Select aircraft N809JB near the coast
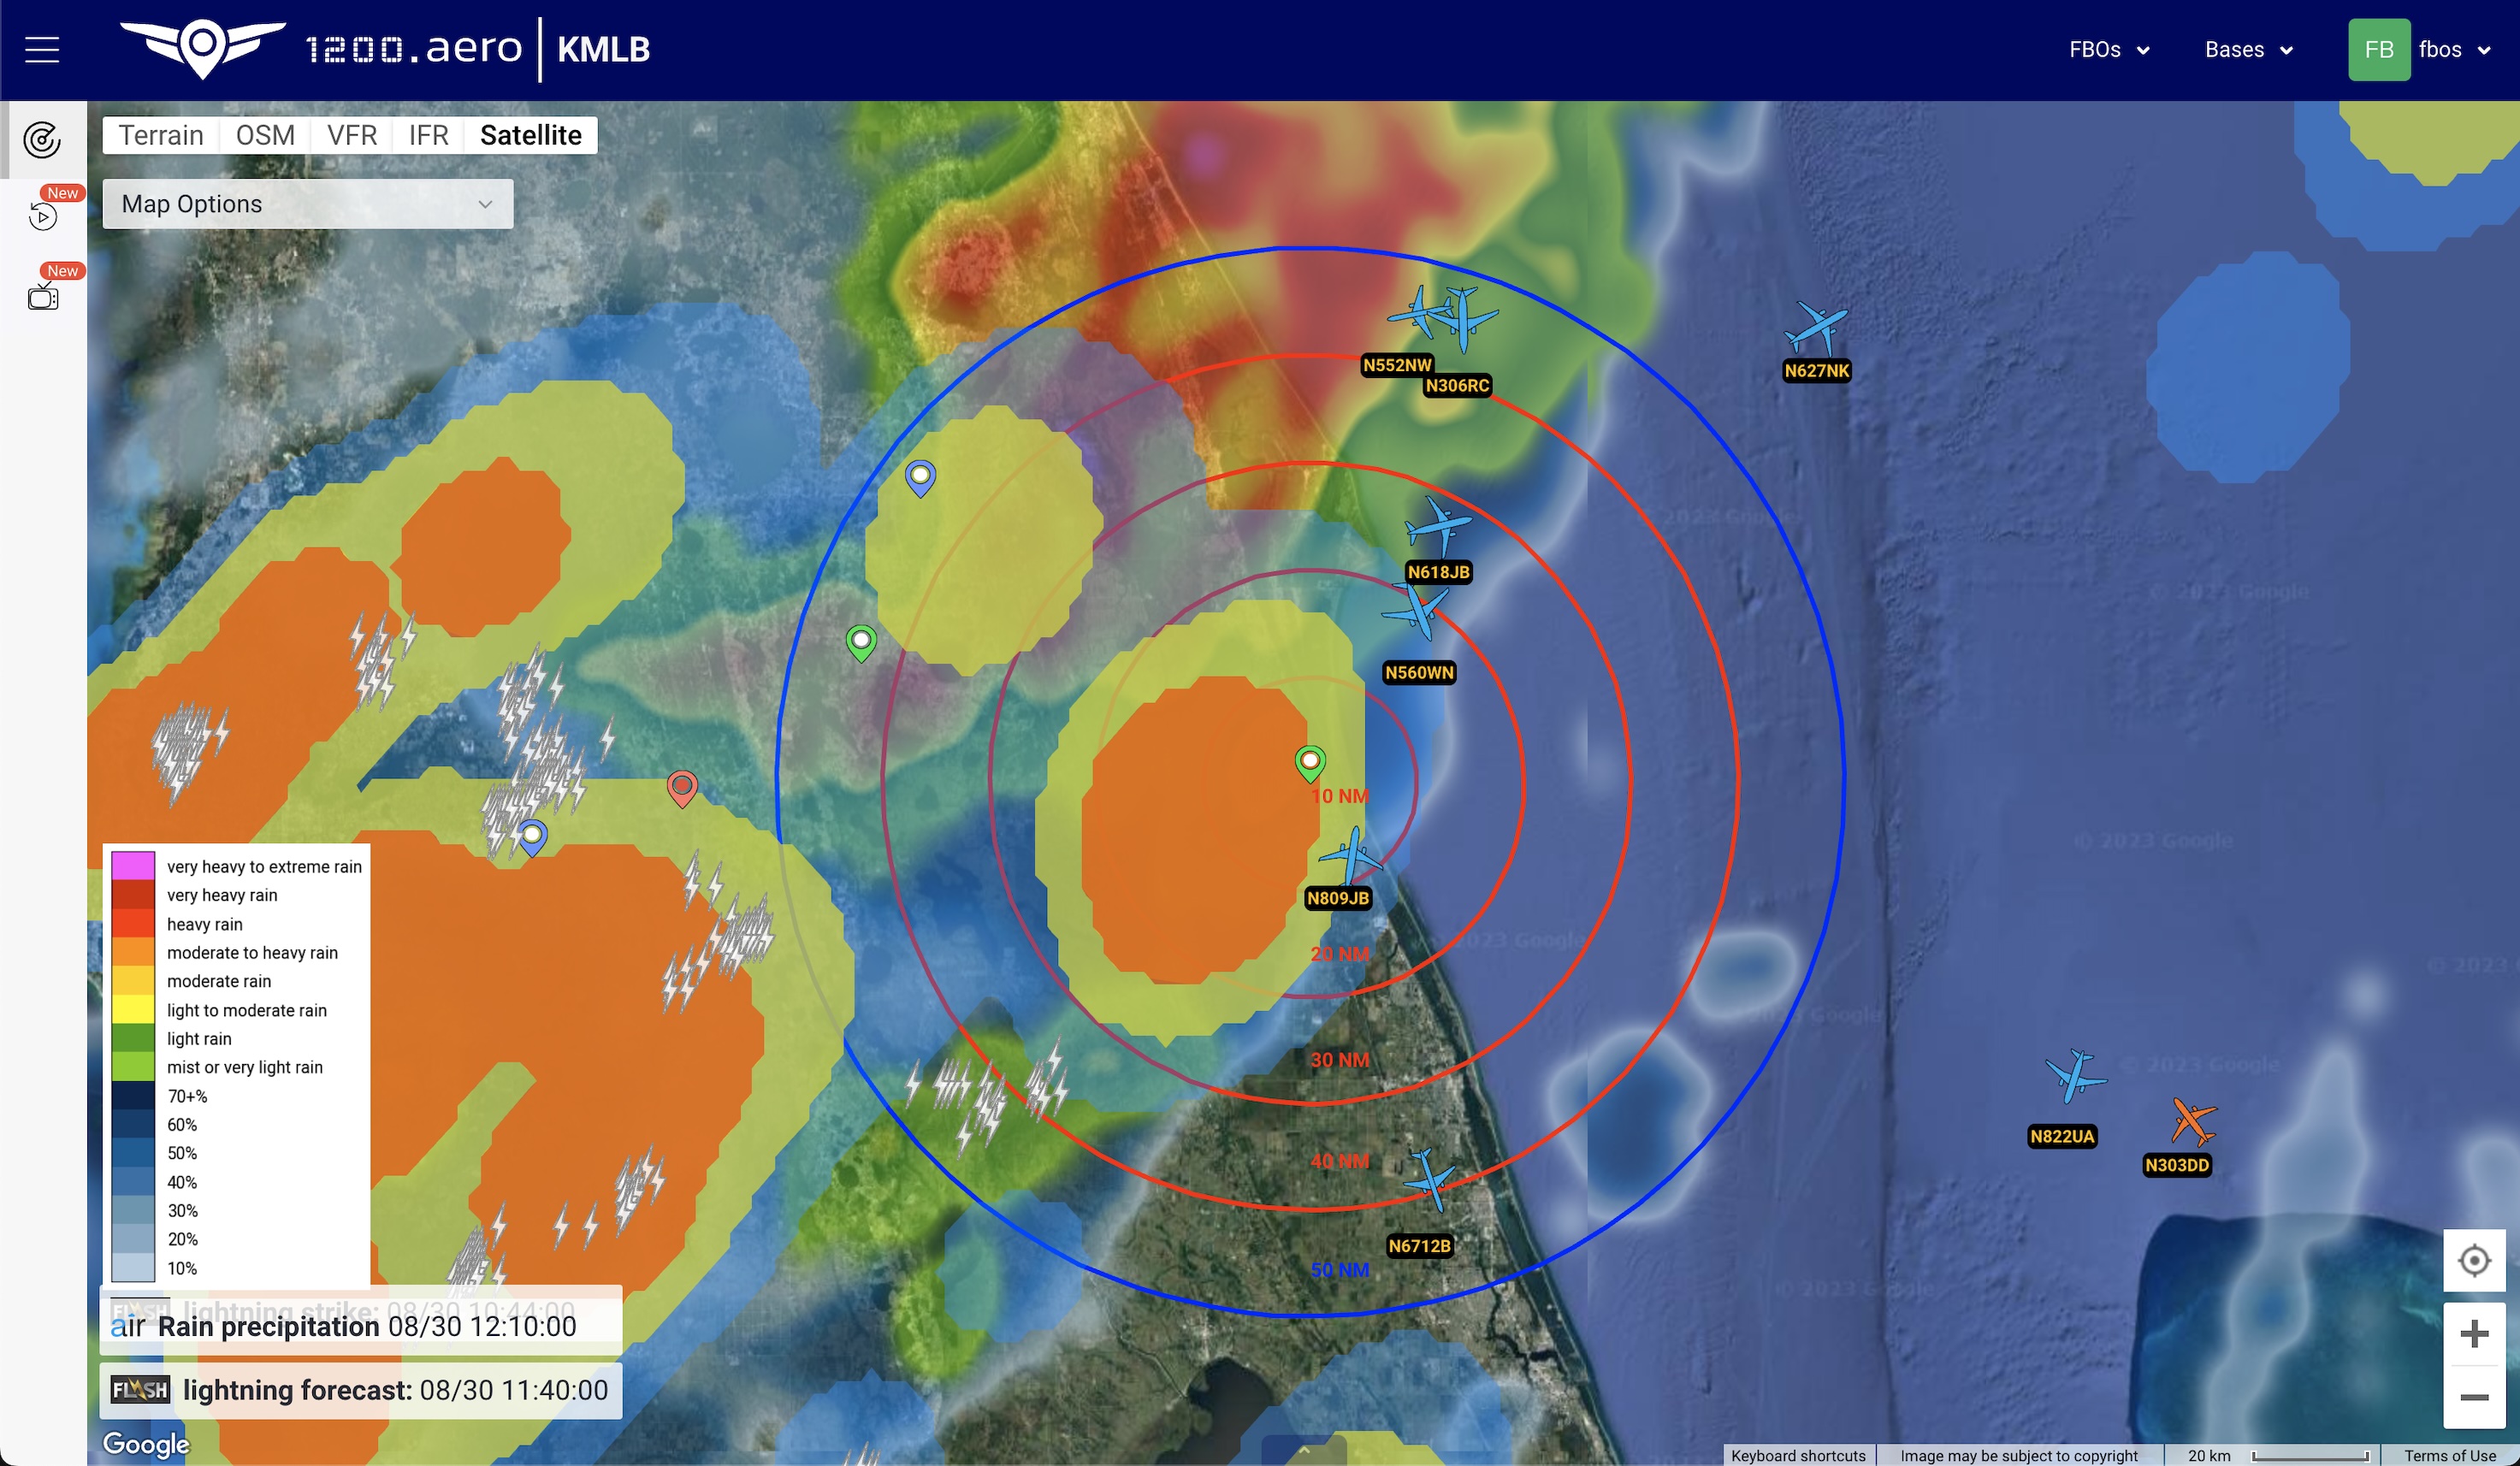The image size is (2520, 1466). 1352,857
